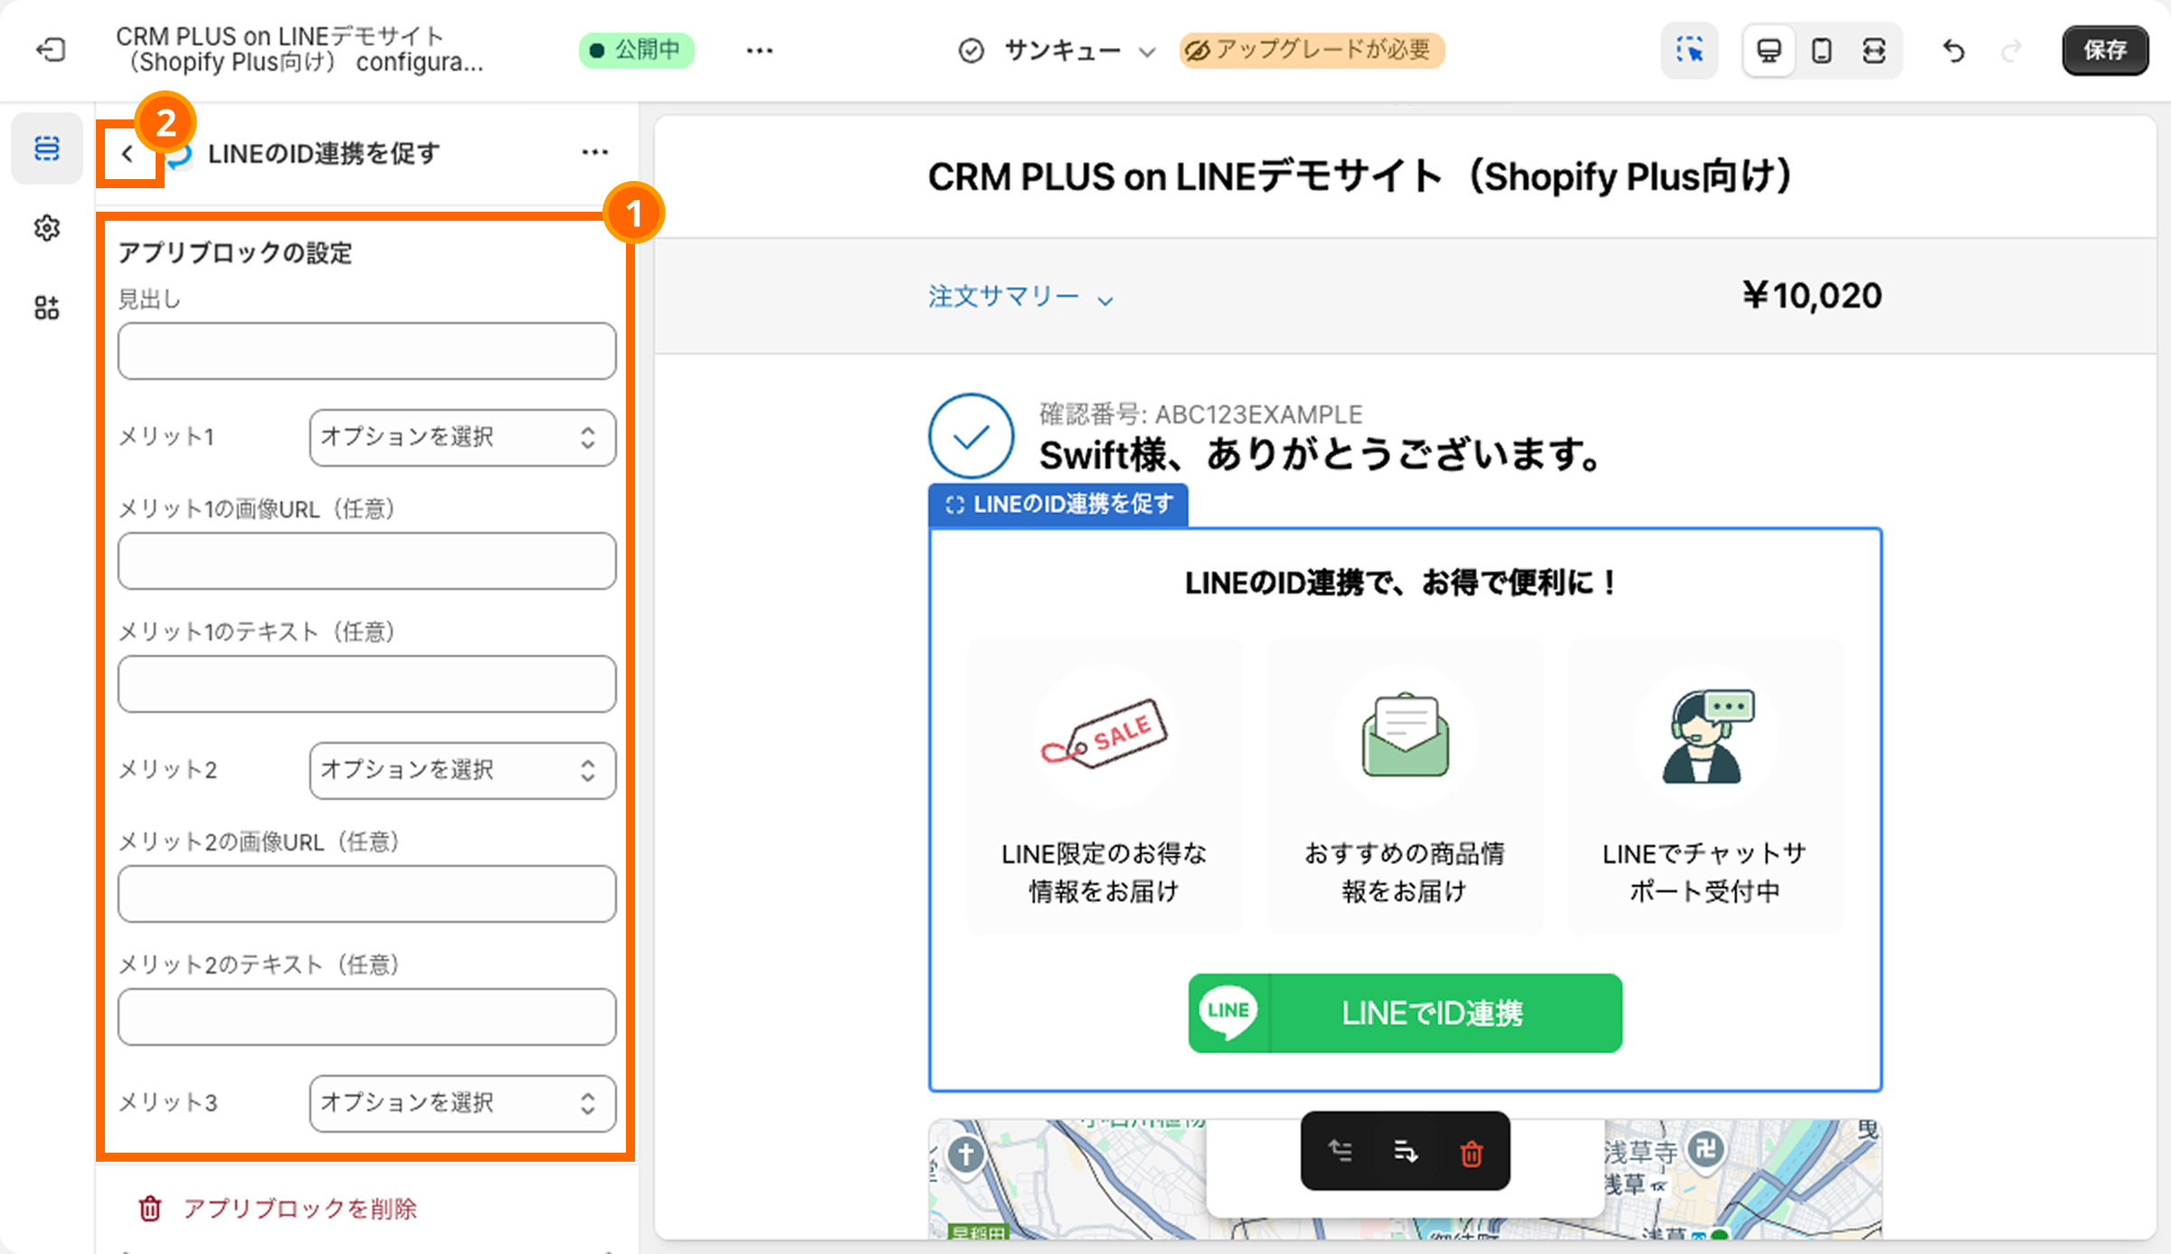Delete block via red trash icon in toolbar

click(1472, 1153)
